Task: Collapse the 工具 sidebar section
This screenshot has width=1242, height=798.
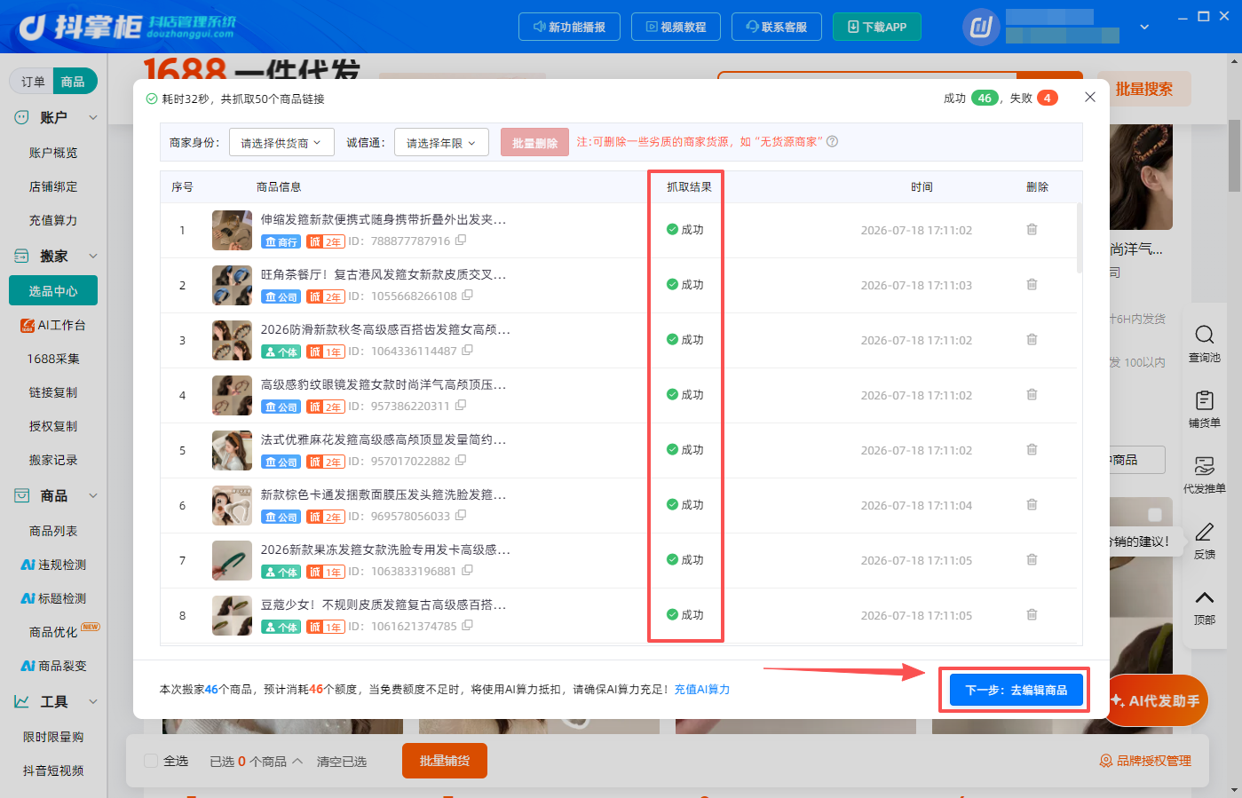Action: 93,701
